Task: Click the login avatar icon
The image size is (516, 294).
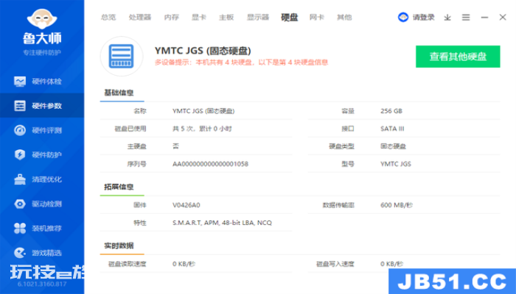Action: (403, 17)
